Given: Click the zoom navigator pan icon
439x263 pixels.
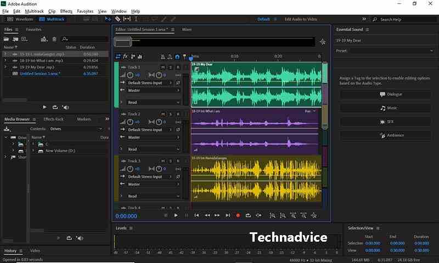Looking at the screenshot, I should tap(323, 42).
